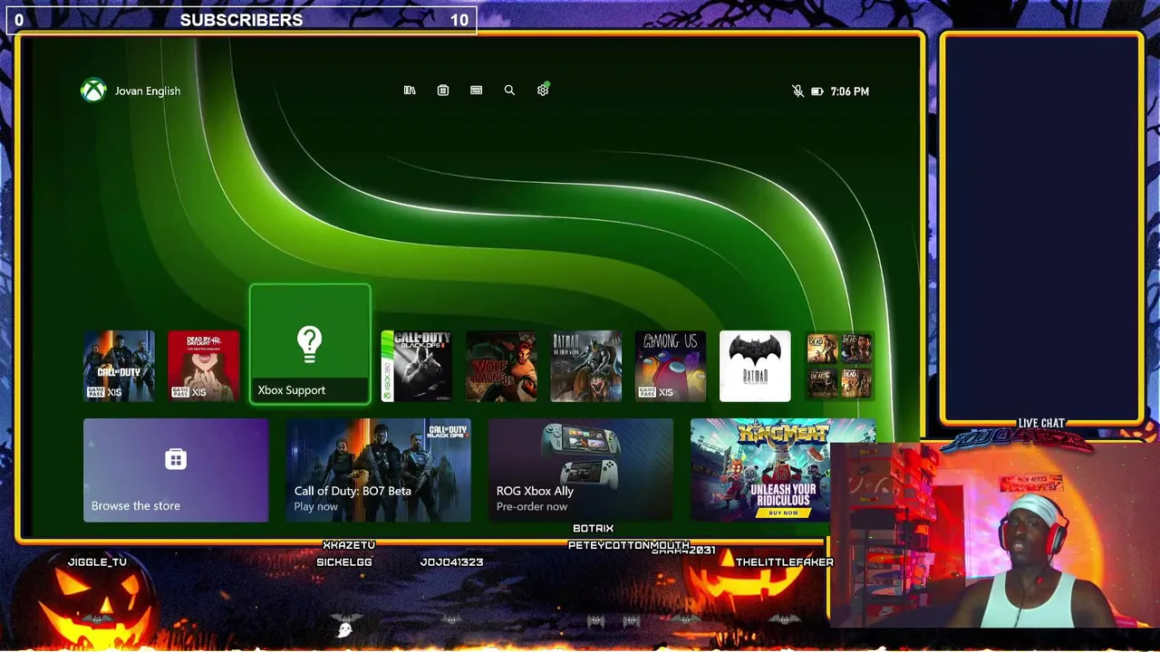Launch the Among Us game tile
The height and width of the screenshot is (652, 1160).
(x=671, y=366)
